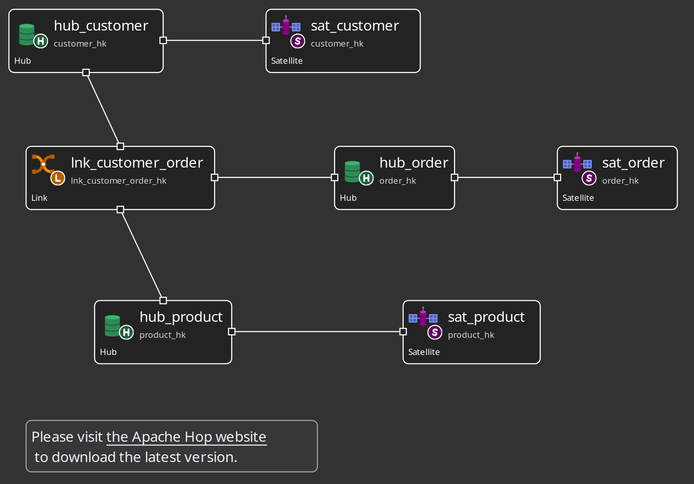694x484 pixels.
Task: Select the hub_product node title
Action: pos(181,317)
